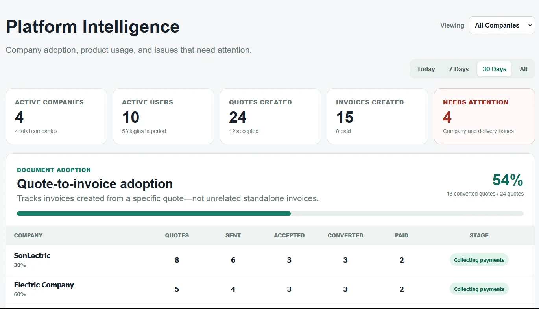Click the '12 accepted' subtext
Screen dimensions: 539x309
coord(244,131)
